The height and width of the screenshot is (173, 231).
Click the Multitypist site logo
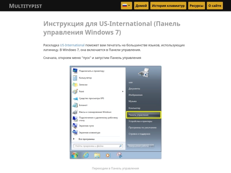point(26,6)
